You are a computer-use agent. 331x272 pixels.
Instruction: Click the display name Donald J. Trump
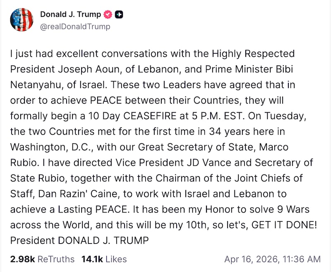click(x=70, y=14)
